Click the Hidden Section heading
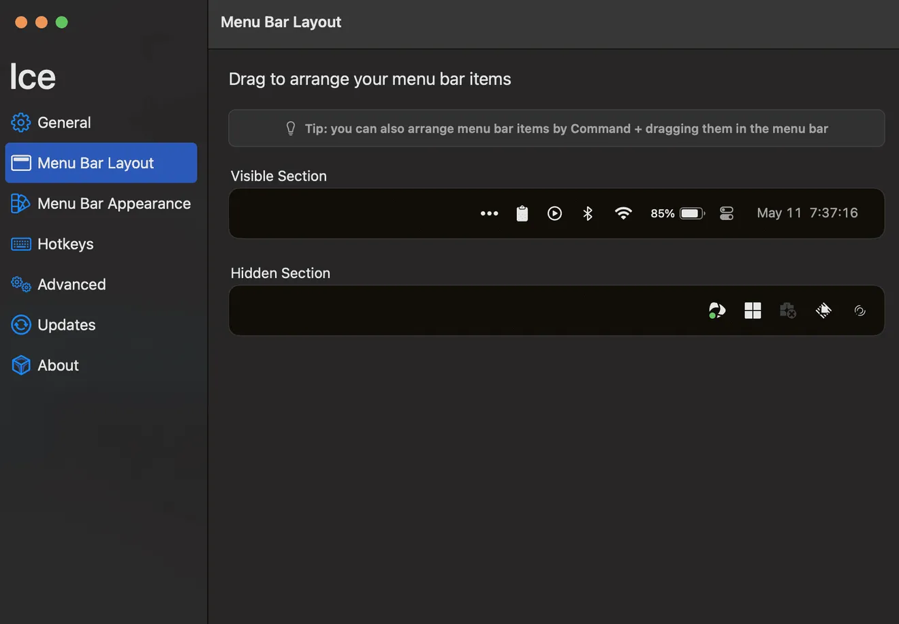 (x=281, y=273)
